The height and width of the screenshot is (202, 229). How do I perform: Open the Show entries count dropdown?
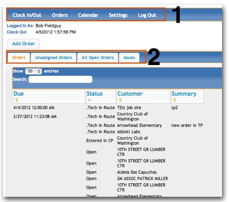click(x=33, y=71)
